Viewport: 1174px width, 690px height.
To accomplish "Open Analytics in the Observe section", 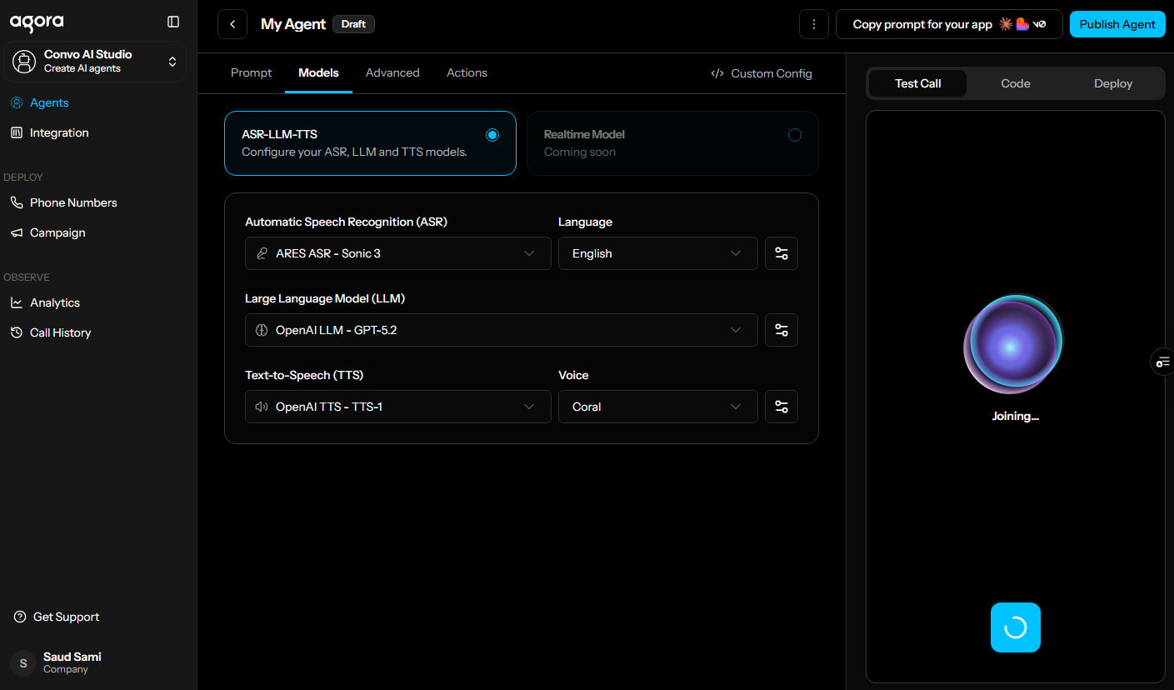I will point(53,302).
